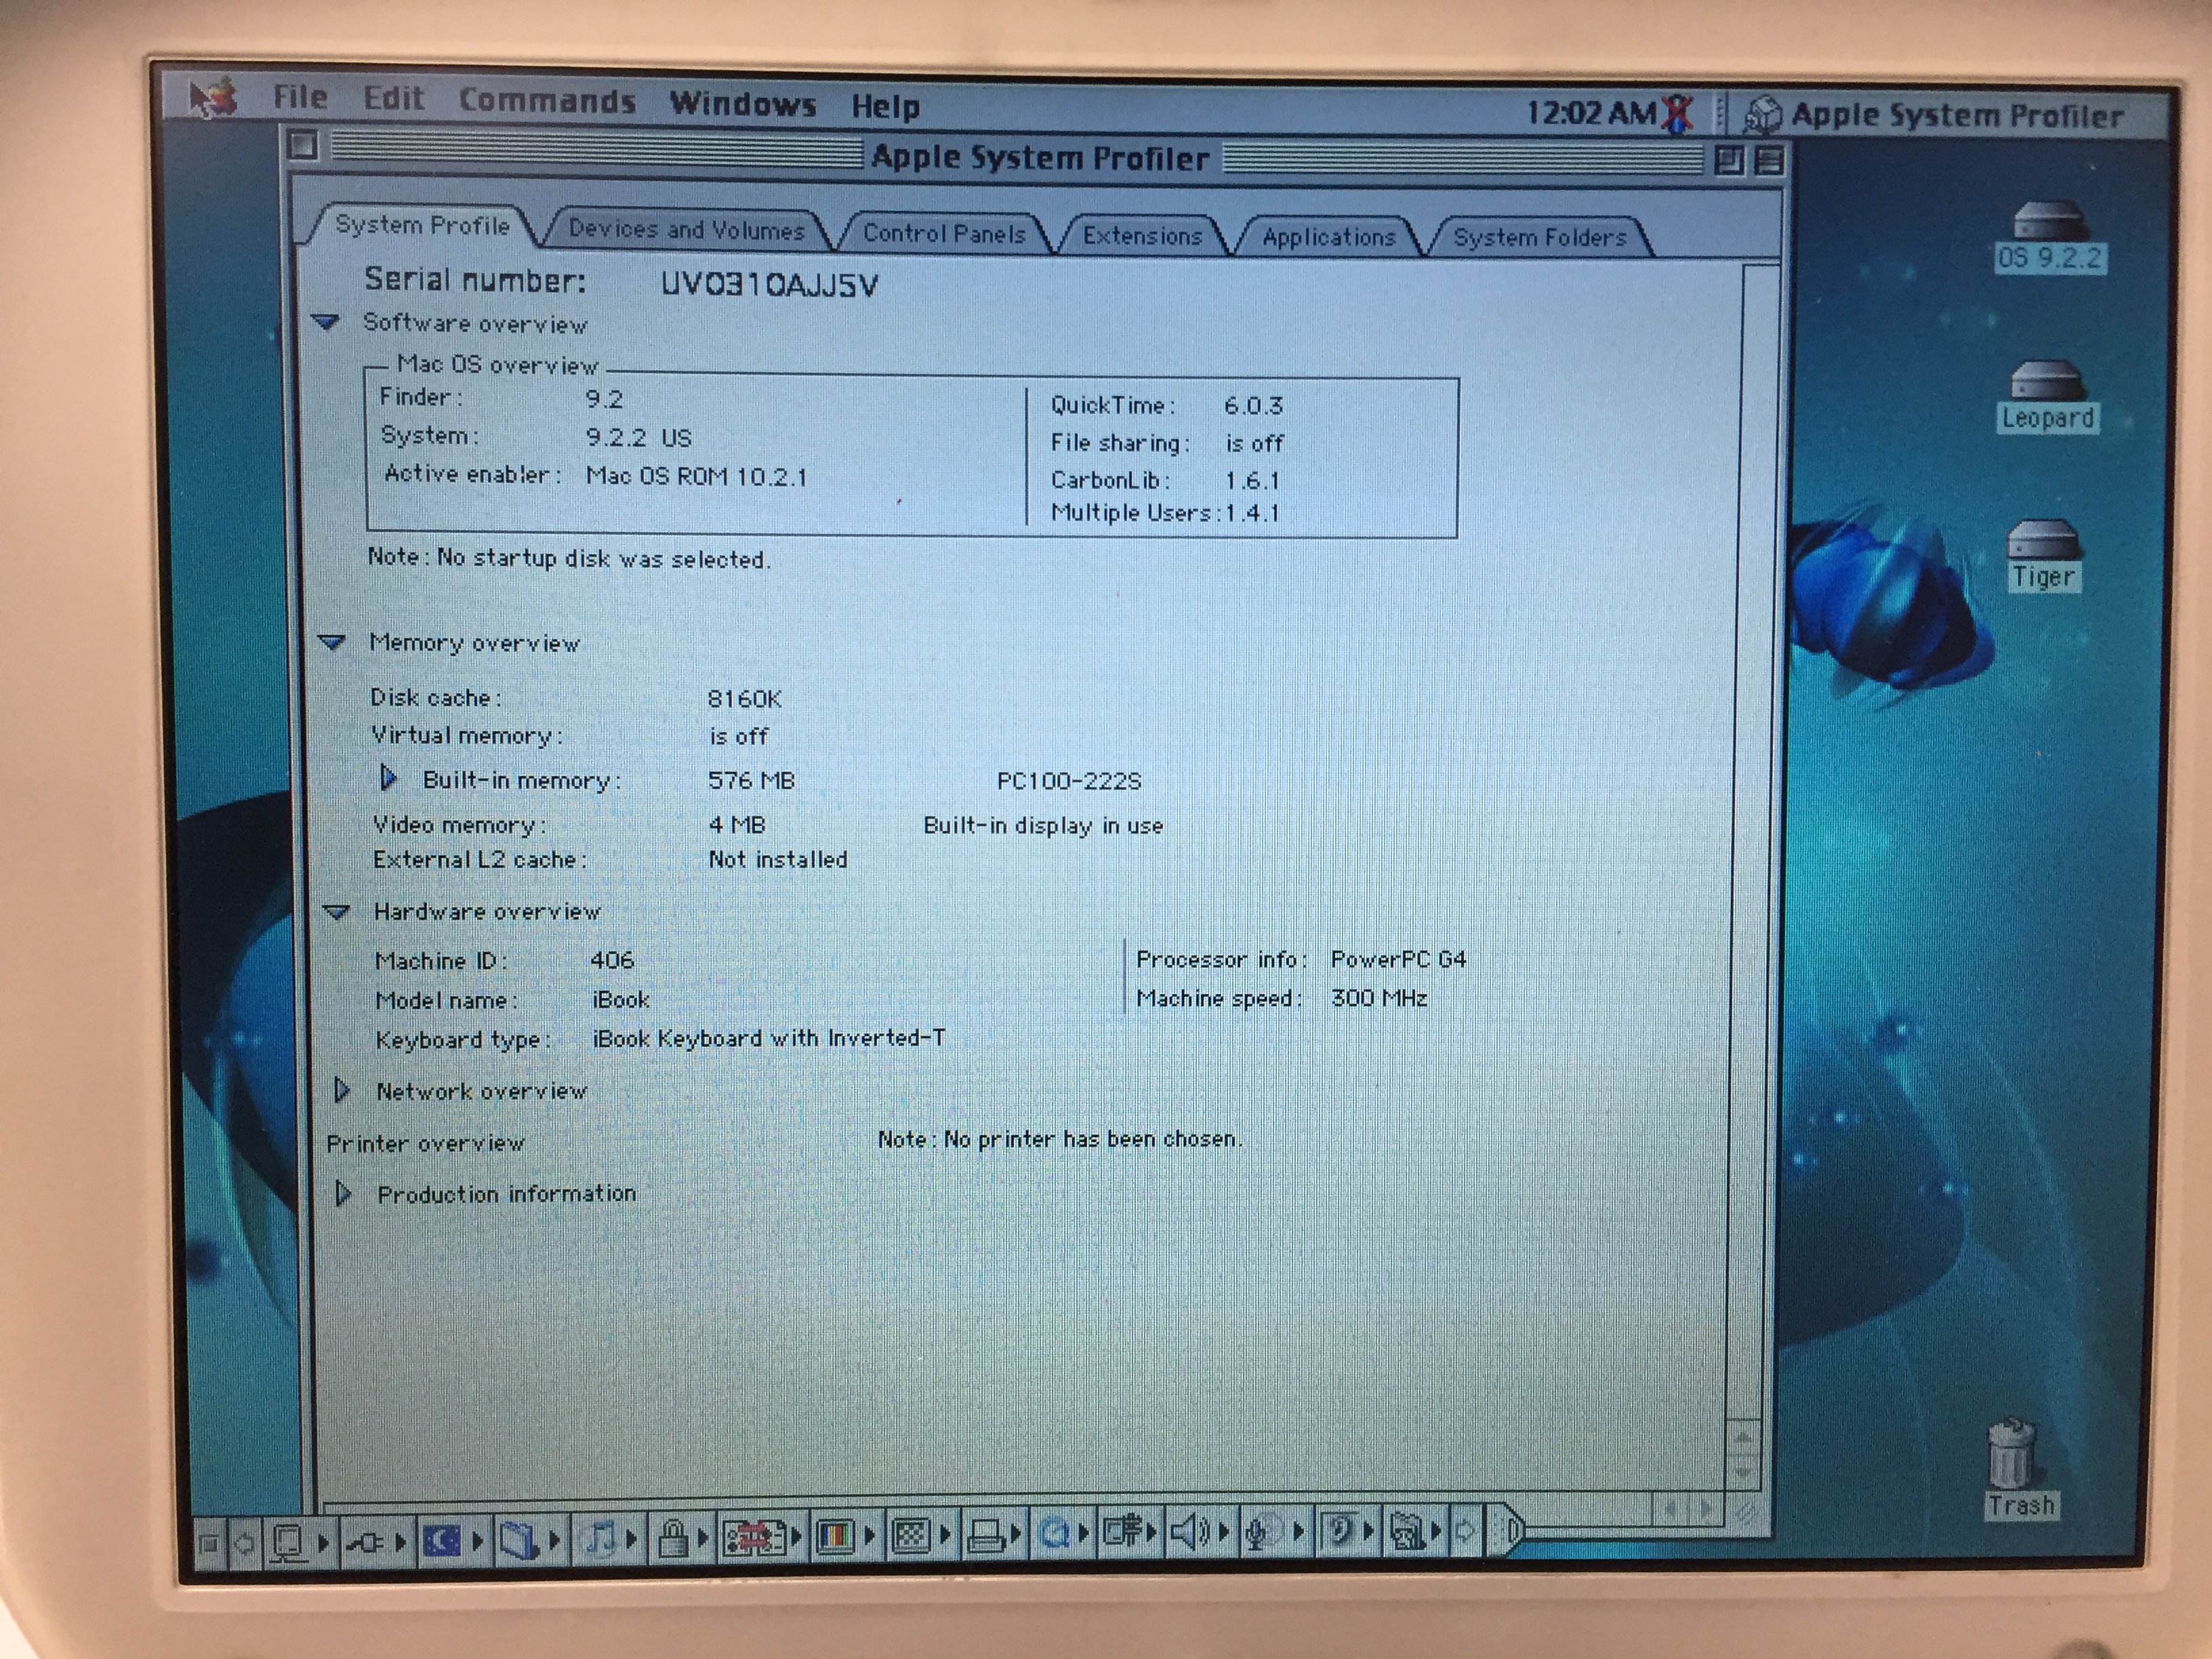This screenshot has width=2212, height=1659.
Task: Click the iBook Keyboard with Inverted-T text
Action: (768, 1038)
